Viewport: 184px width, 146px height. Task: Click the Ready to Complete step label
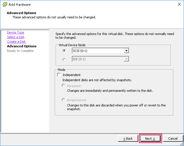click(x=20, y=51)
